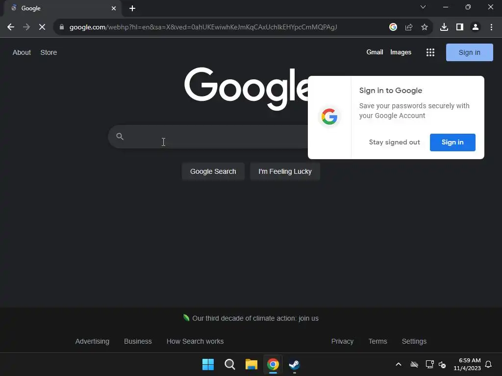The width and height of the screenshot is (502, 376).
Task: Open Chrome downloads
Action: [444, 27]
